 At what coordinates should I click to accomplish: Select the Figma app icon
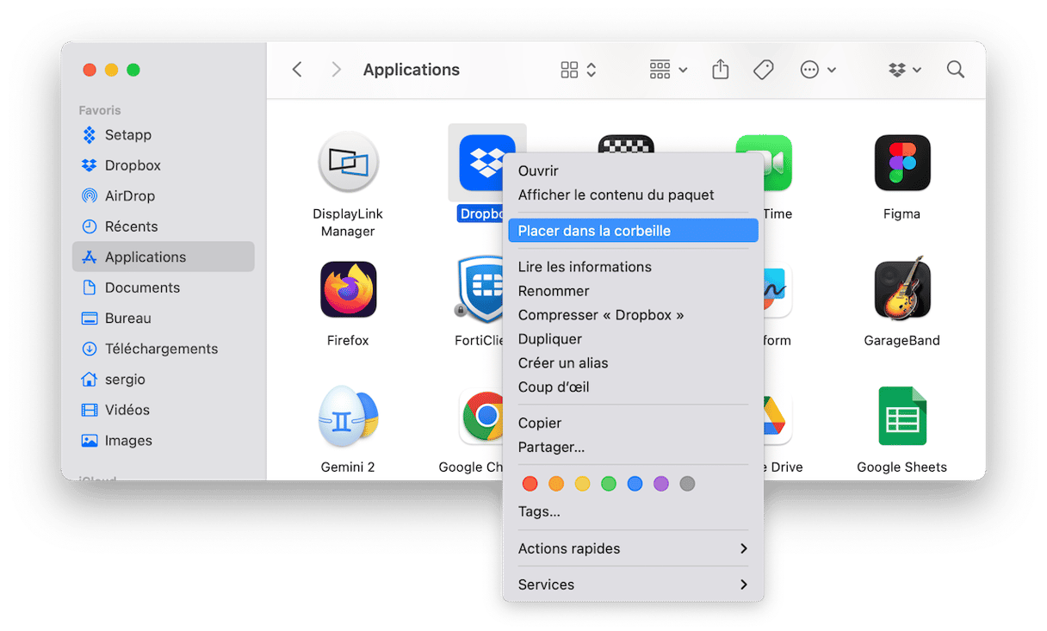pos(901,163)
